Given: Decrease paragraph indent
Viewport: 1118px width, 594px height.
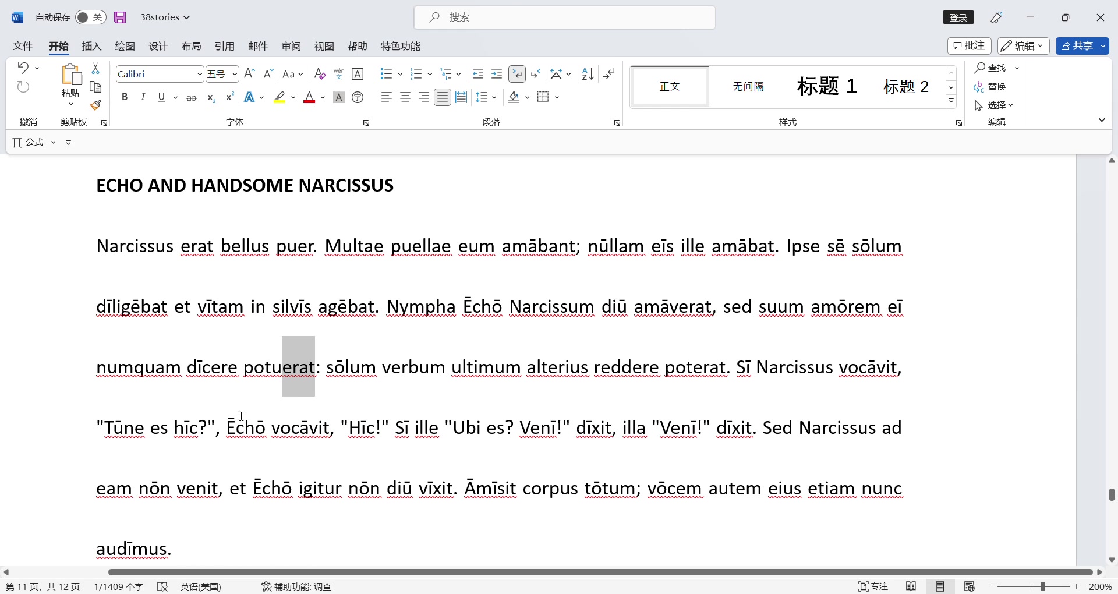Looking at the screenshot, I should coord(478,74).
